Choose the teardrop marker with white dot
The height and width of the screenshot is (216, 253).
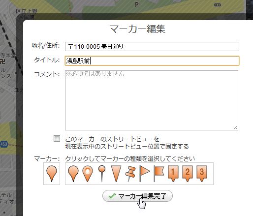[x=88, y=174]
